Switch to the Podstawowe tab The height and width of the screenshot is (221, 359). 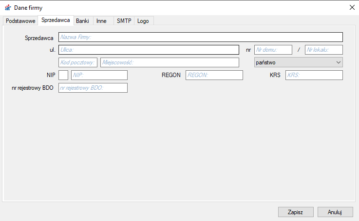point(20,21)
